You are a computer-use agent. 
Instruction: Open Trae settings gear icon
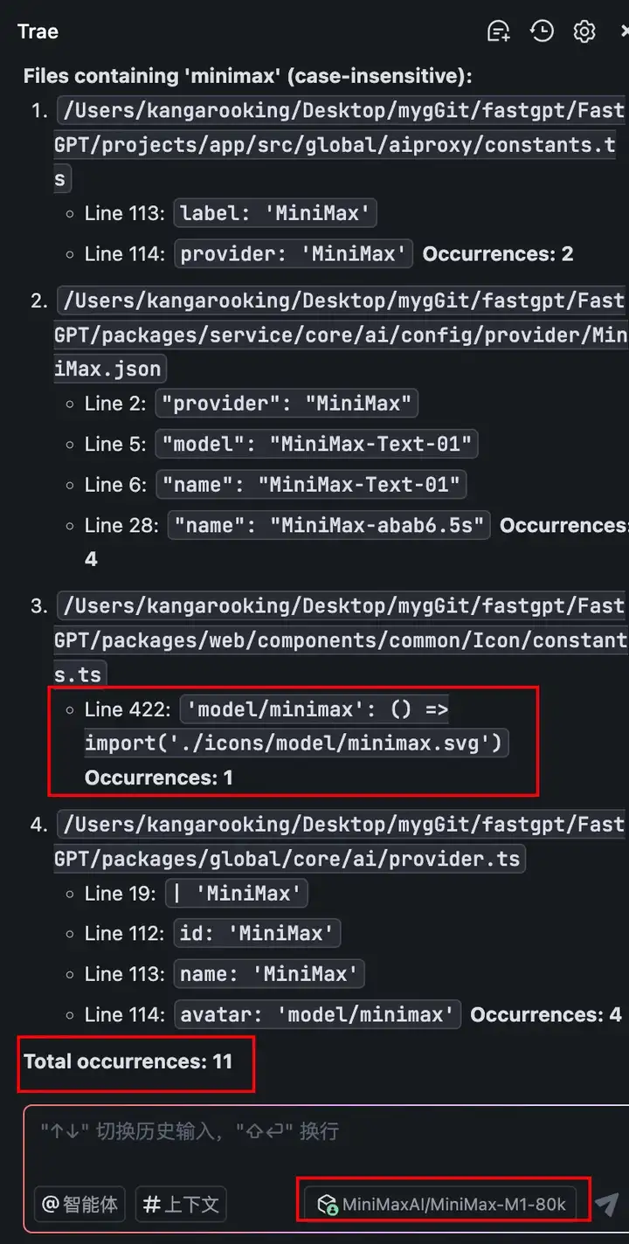click(584, 31)
